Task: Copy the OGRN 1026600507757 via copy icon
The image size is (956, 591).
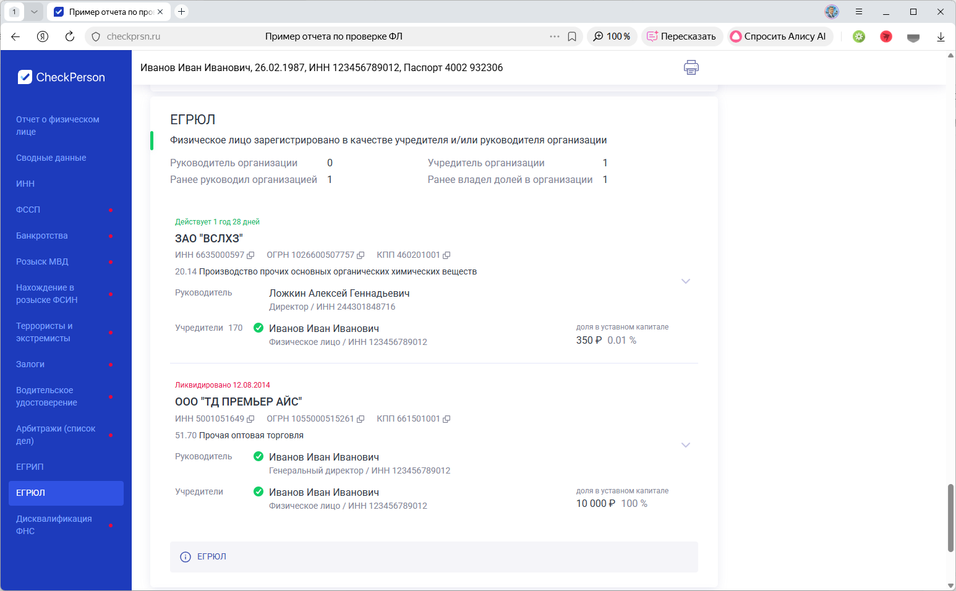Action: [361, 255]
